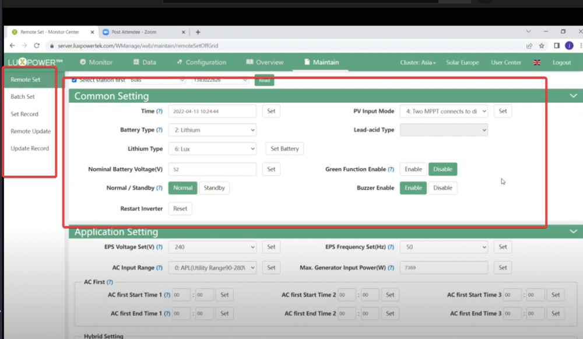Click the Nominal Battery Voltage input field
Screen dimensions: 583x339
pyautogui.click(x=212, y=169)
